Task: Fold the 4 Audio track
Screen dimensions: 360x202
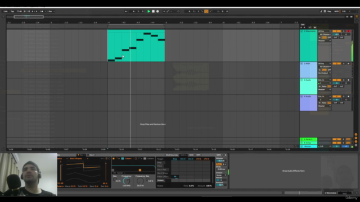Action: tap(301, 97)
